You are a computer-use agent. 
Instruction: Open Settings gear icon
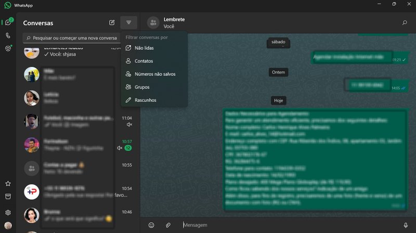(x=8, y=212)
